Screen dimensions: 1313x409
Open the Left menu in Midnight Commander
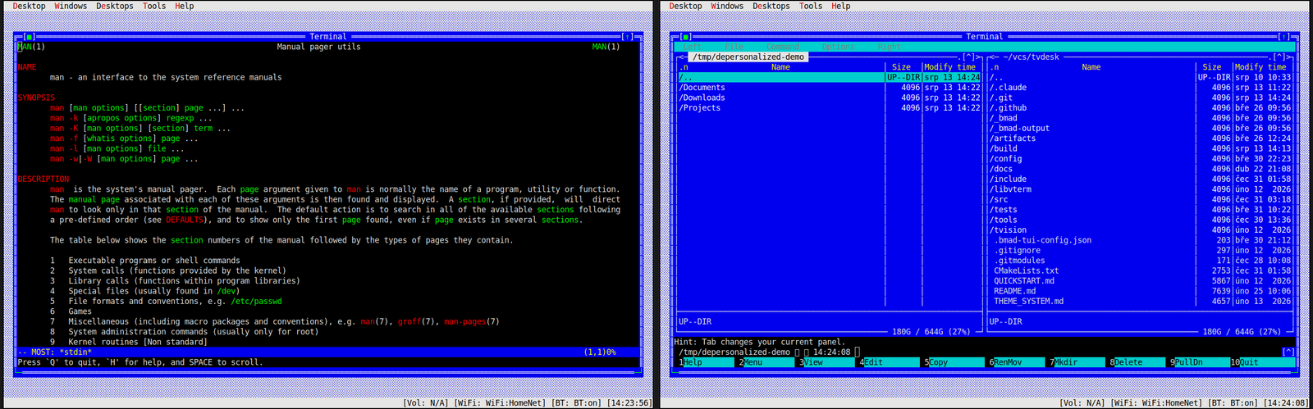[x=693, y=47]
